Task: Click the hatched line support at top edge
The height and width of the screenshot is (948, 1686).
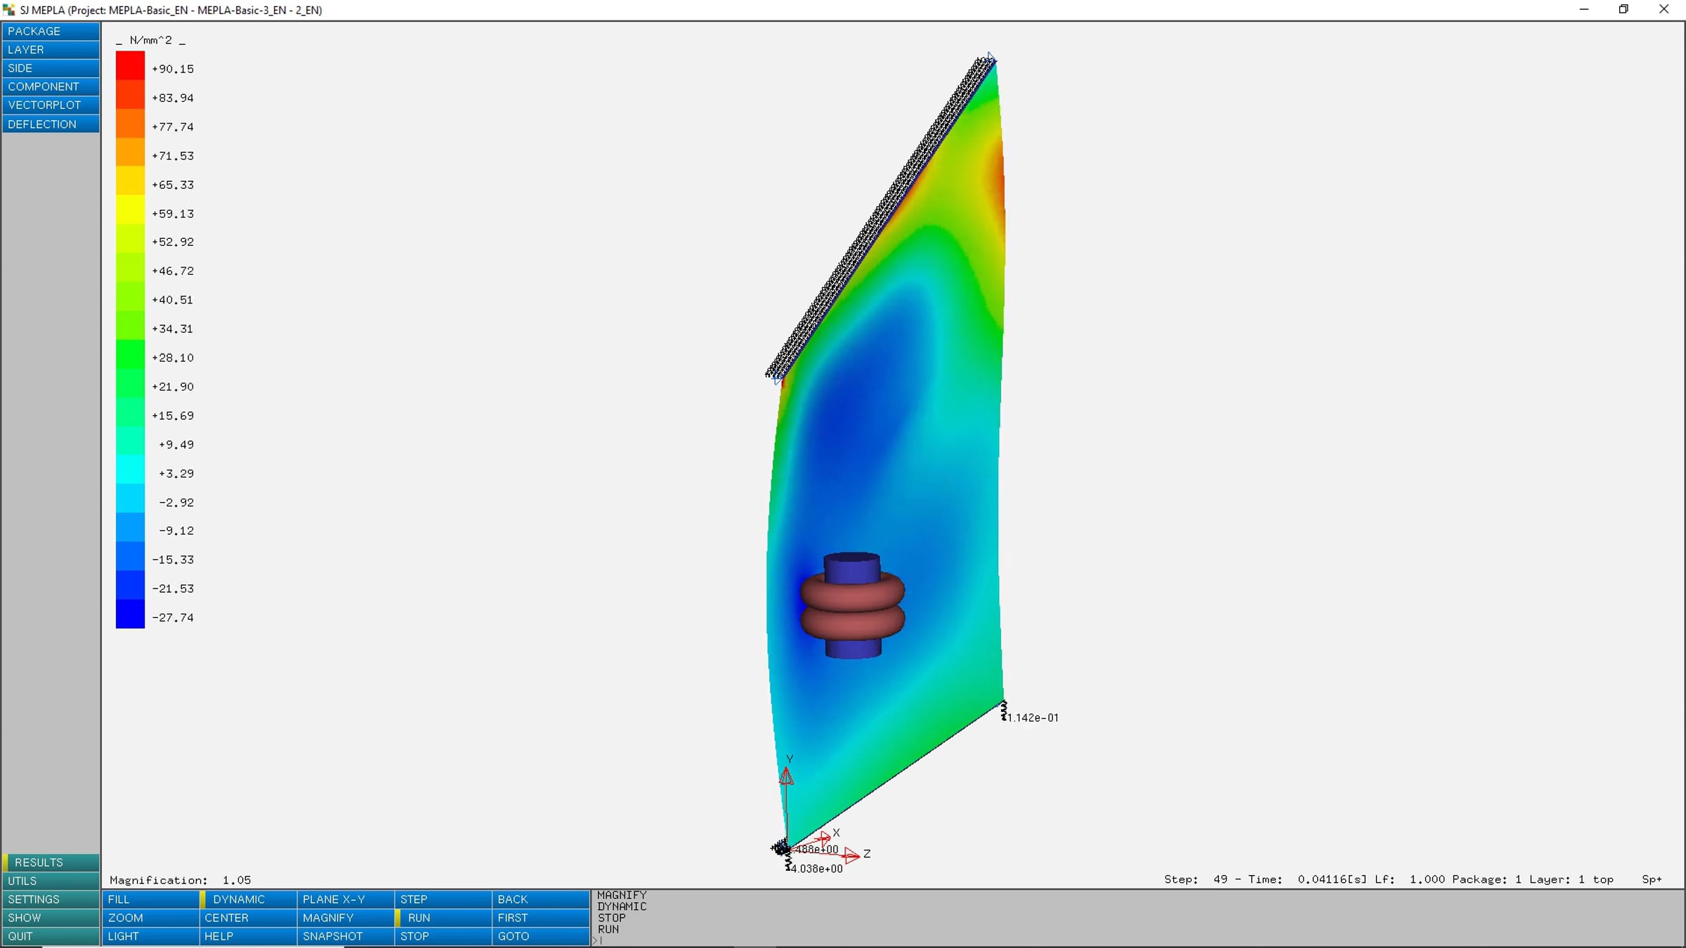Action: point(880,218)
